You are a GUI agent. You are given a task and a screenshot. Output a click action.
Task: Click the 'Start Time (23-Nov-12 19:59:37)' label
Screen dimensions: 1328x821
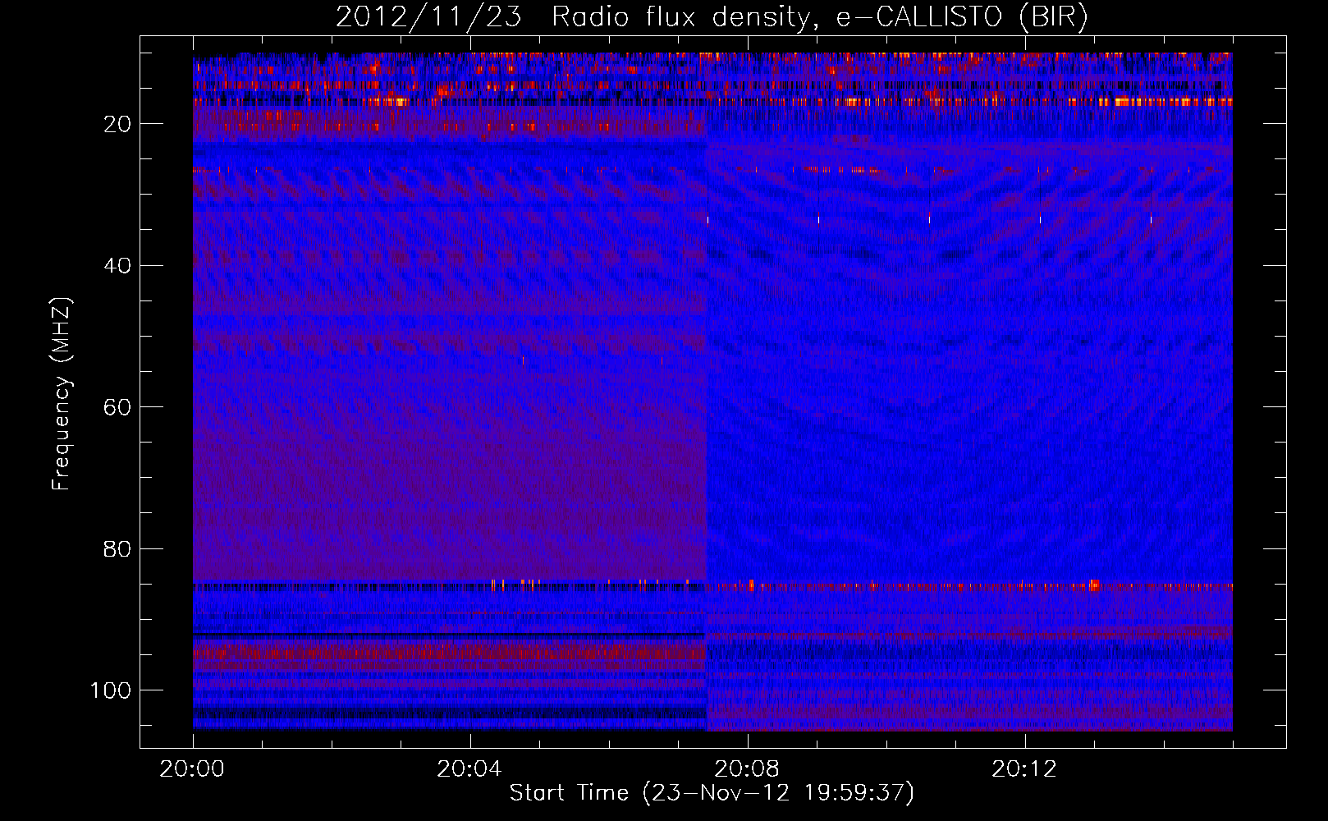712,793
